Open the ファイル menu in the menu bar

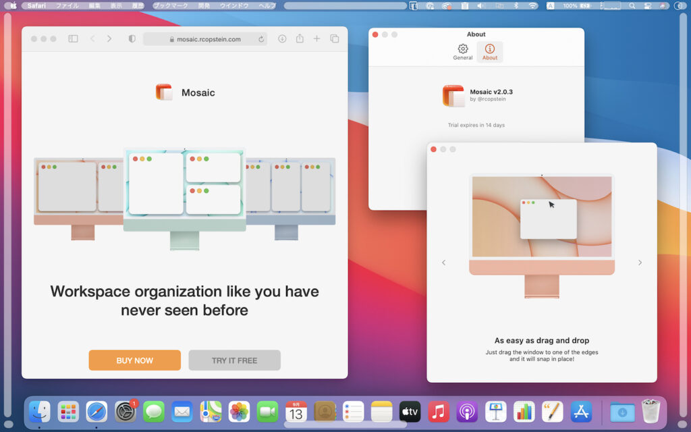pos(67,5)
